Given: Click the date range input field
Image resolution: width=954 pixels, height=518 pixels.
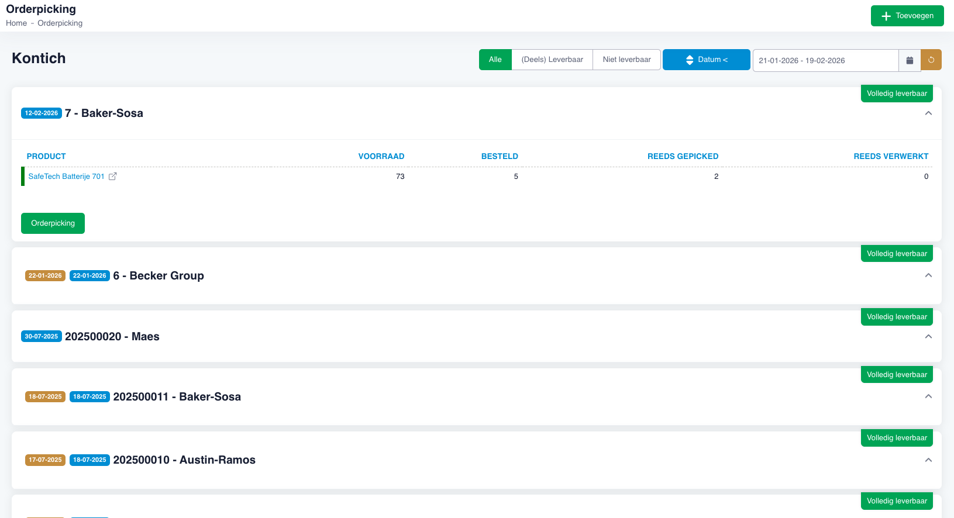Looking at the screenshot, I should [825, 61].
